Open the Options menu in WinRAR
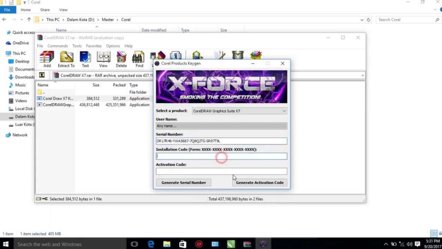The image size is (442, 249). pos(113,46)
